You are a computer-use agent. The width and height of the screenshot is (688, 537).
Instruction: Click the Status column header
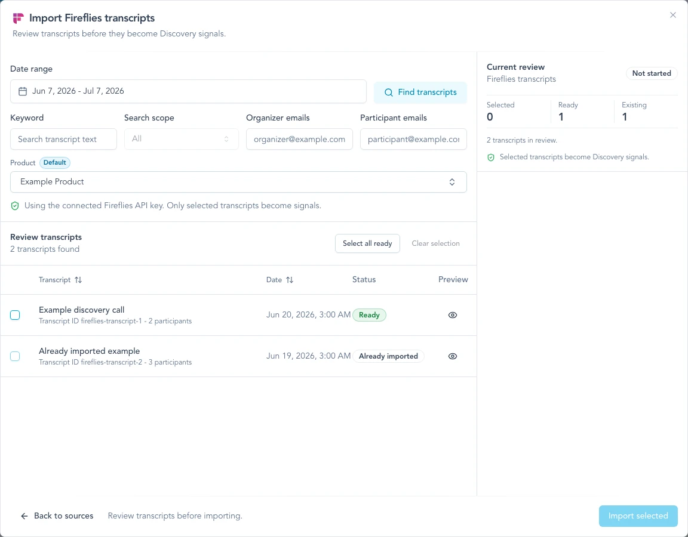tap(364, 280)
